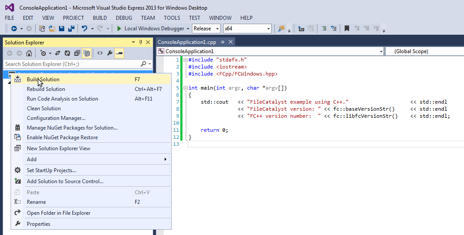The image size is (464, 235).
Task: Click the Properties wrench icon in Solution Explorer toolbar
Action: [110, 53]
